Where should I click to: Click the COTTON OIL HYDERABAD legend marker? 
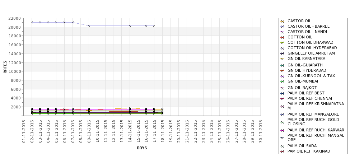(283, 48)
